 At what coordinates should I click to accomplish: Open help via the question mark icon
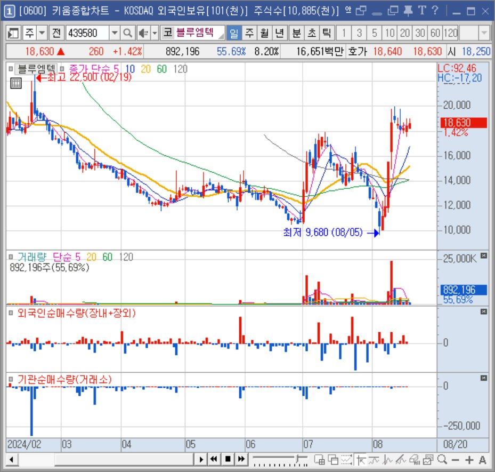coord(435,11)
